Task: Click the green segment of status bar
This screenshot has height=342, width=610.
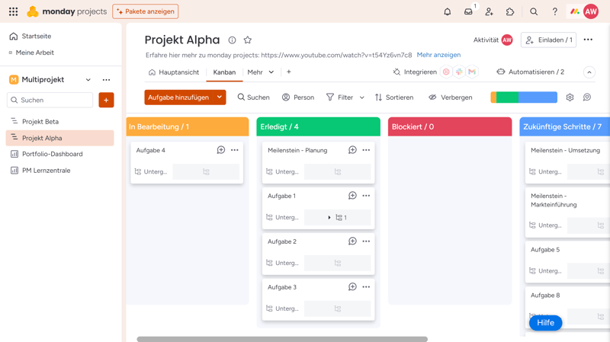Action: tap(507, 97)
